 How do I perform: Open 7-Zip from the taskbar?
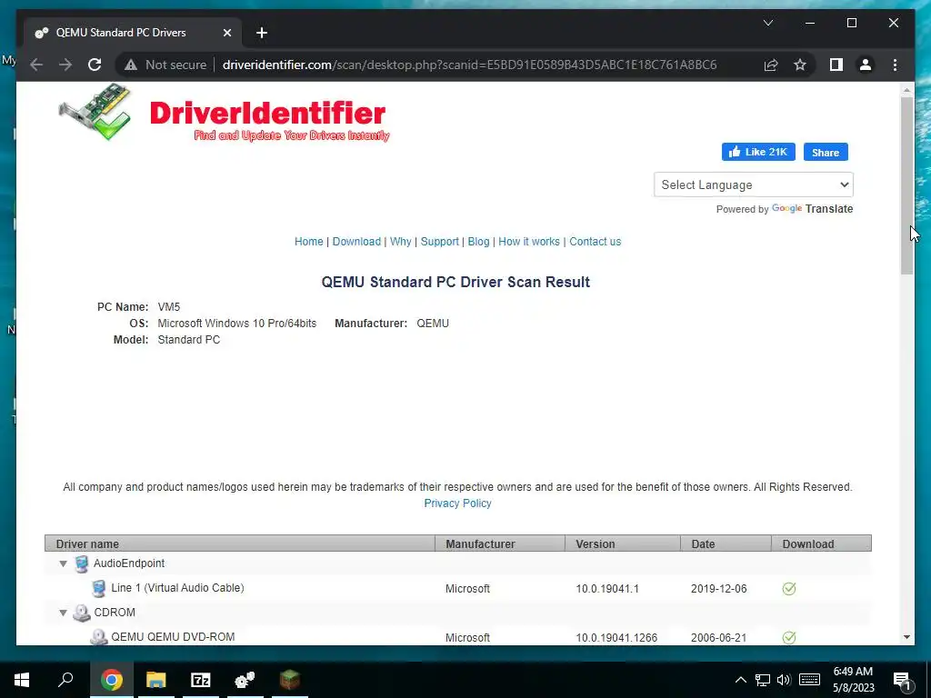[x=201, y=680]
